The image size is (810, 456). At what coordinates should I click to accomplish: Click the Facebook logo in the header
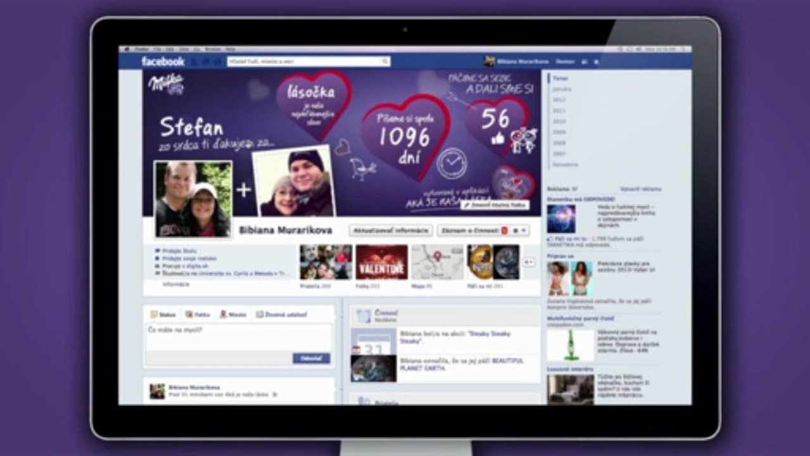tap(163, 61)
